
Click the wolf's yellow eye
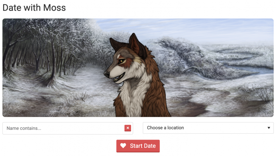[122, 61]
